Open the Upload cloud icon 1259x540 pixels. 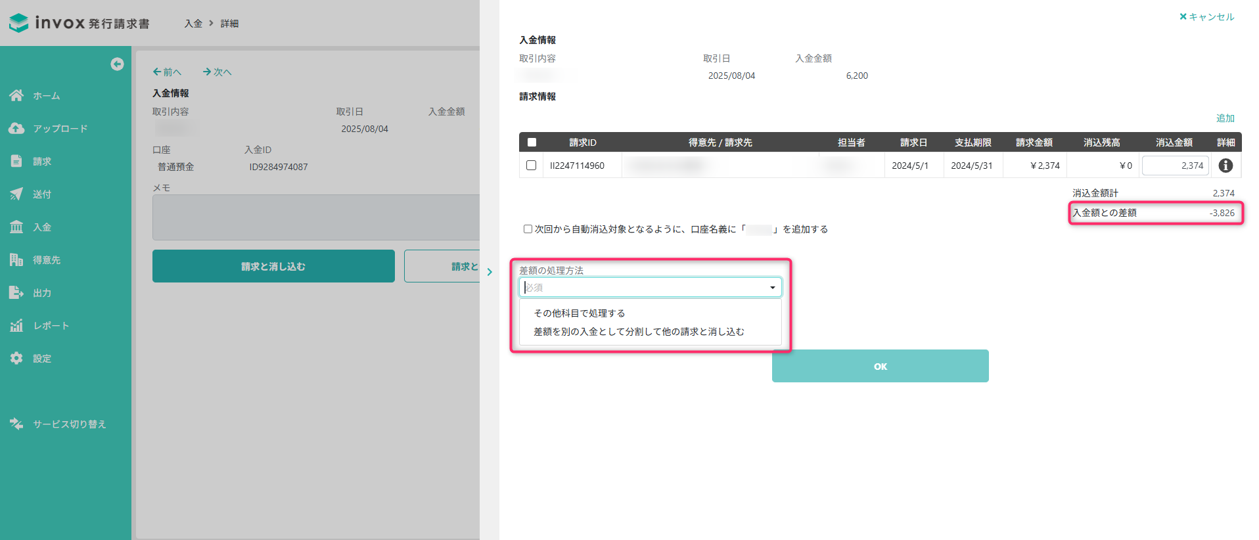16,129
